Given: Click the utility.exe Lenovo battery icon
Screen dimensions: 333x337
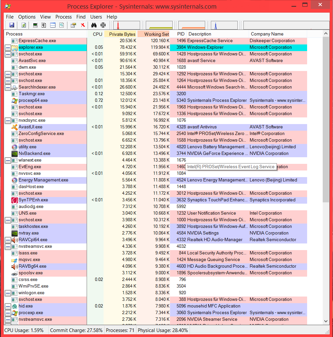Looking at the screenshot, I should (x=14, y=147).
